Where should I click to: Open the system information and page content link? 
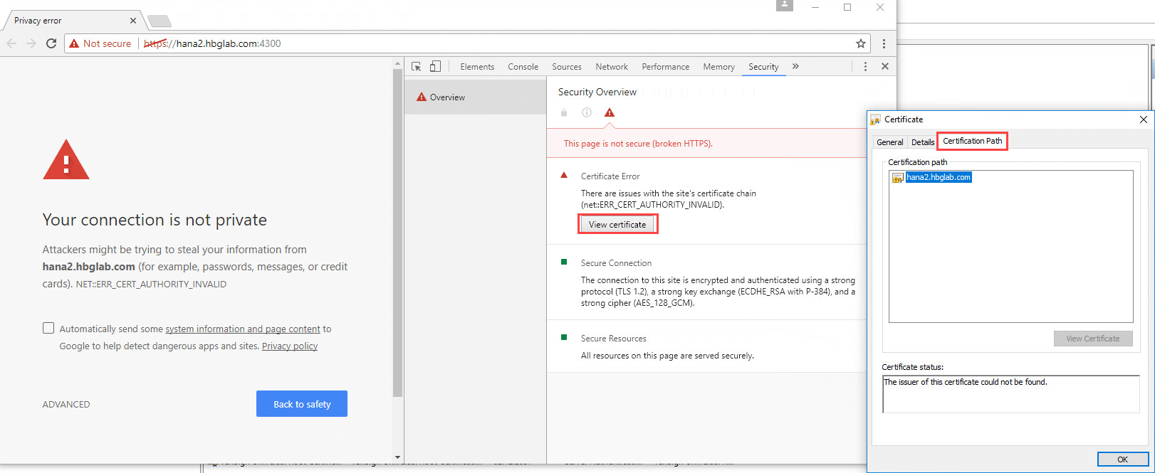click(243, 329)
